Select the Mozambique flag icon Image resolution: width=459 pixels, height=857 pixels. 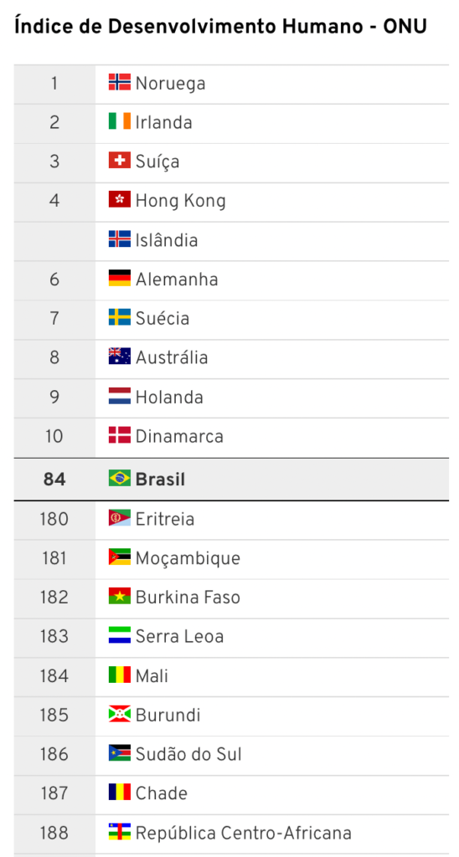click(x=119, y=557)
